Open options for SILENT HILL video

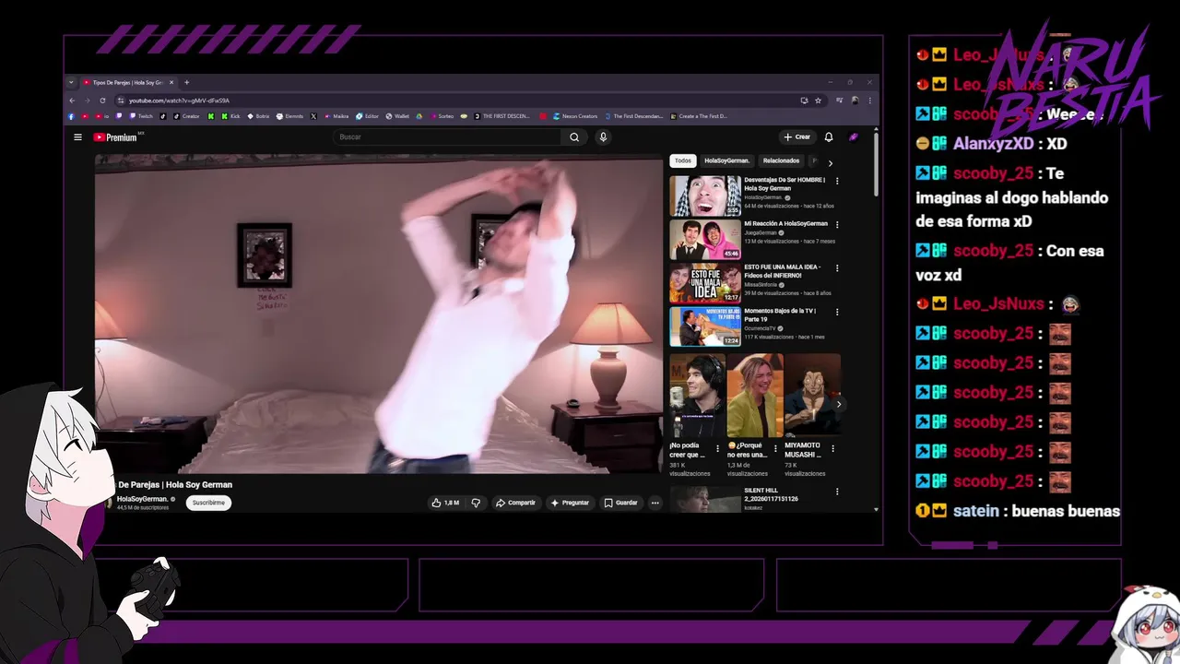pos(837,491)
